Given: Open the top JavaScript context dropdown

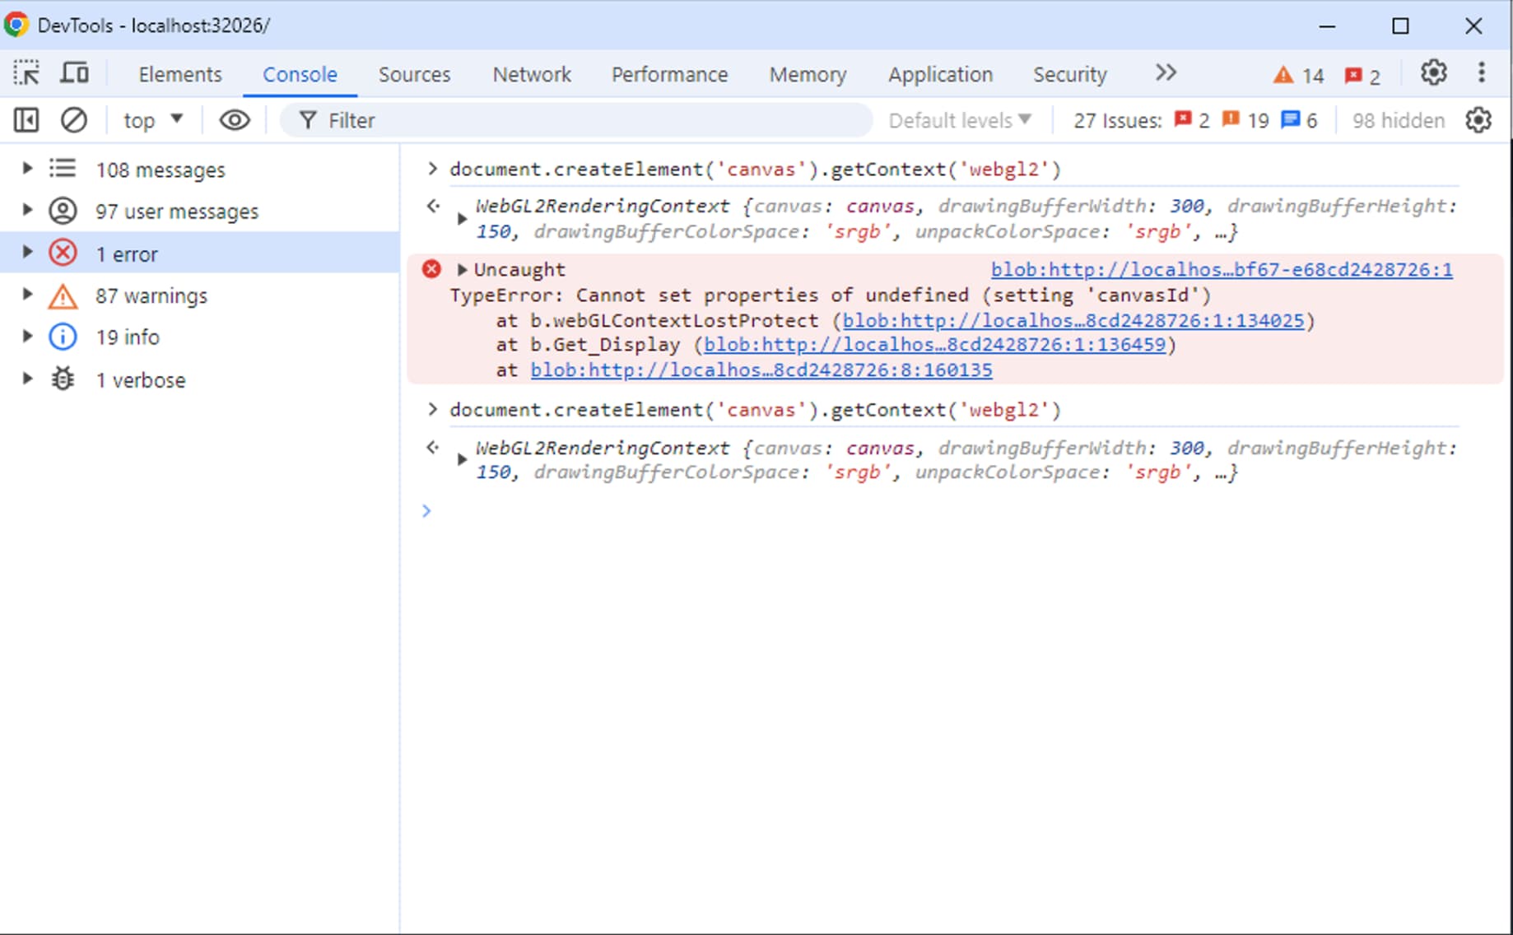Looking at the screenshot, I should tap(152, 120).
